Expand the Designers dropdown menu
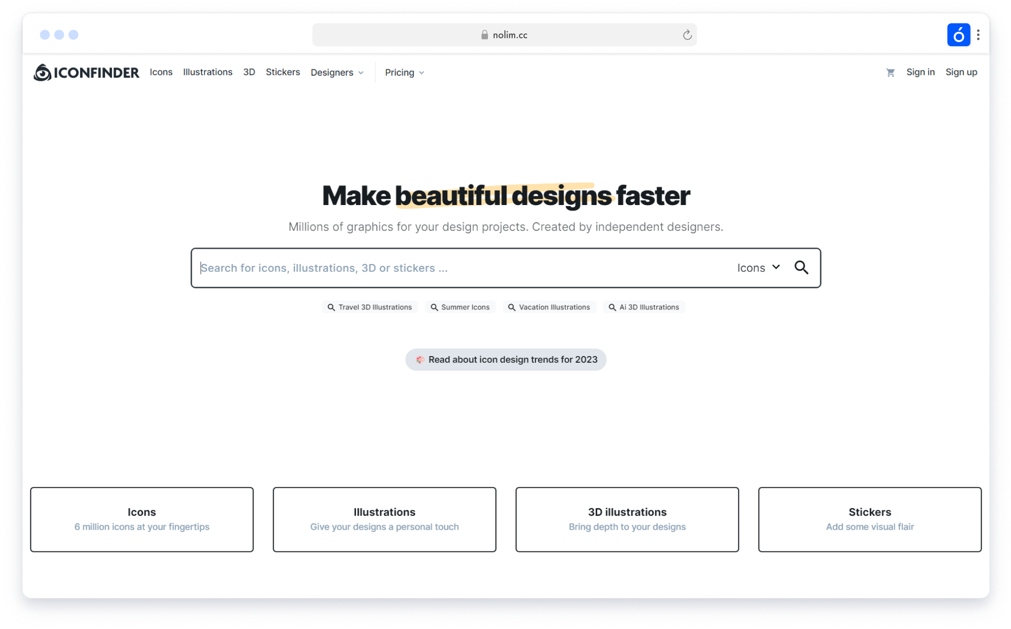This screenshot has height=629, width=1011. [337, 72]
